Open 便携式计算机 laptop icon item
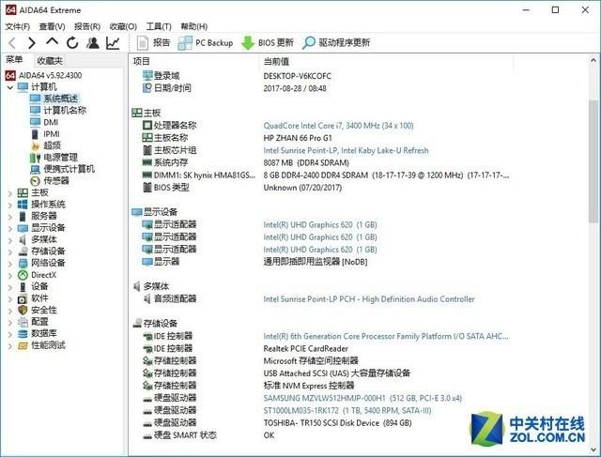This screenshot has width=601, height=457. (36, 169)
